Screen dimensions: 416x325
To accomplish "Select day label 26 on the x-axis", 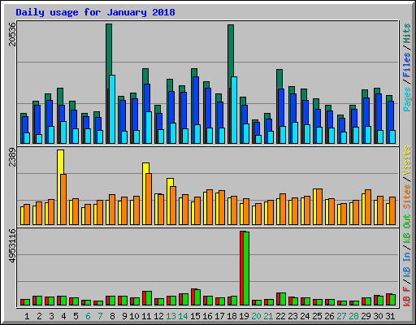I will [x=329, y=316].
